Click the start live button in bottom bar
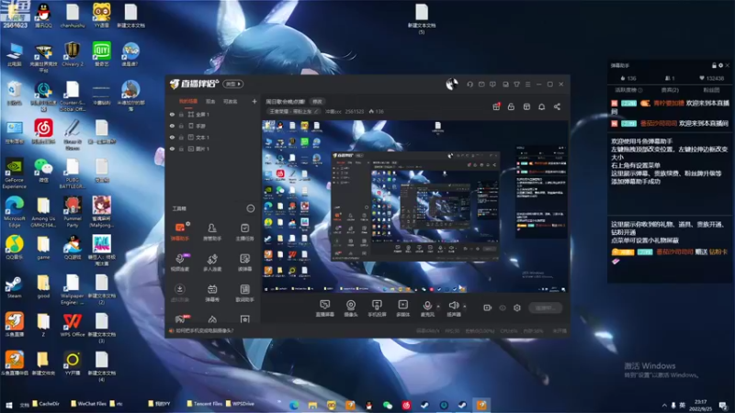This screenshot has height=413, width=735. (545, 307)
